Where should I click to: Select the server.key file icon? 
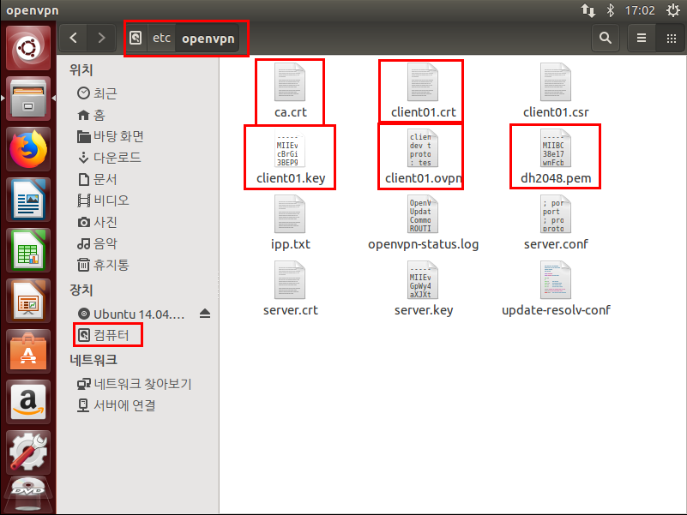(422, 280)
